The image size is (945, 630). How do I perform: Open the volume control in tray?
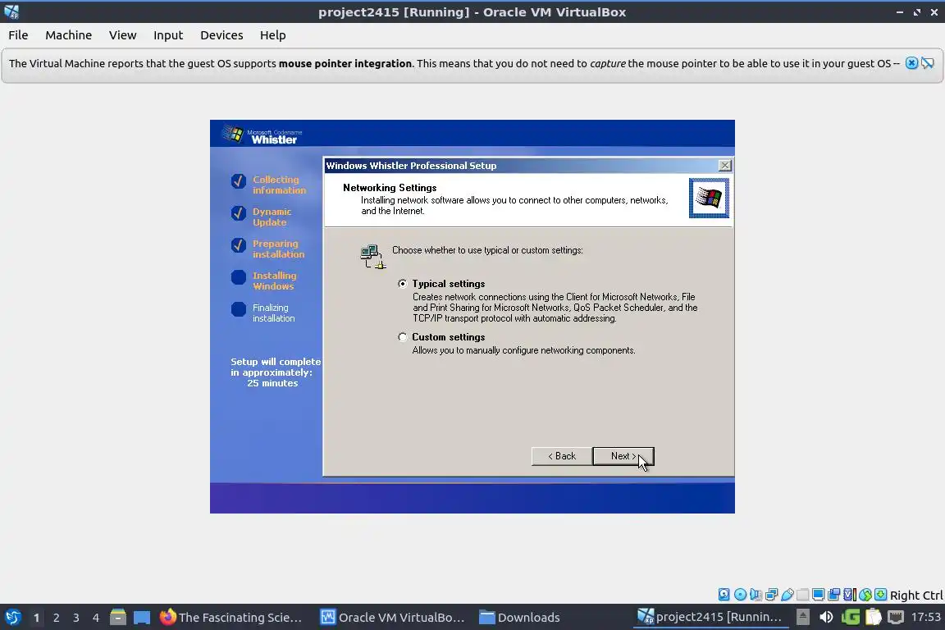point(826,618)
